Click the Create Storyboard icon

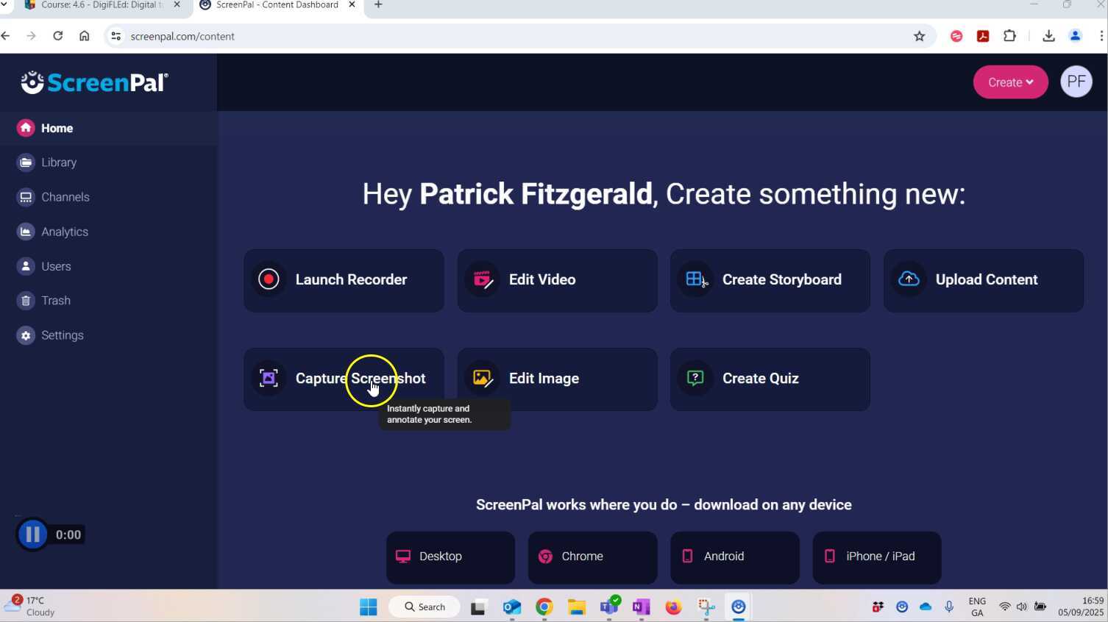click(x=695, y=279)
